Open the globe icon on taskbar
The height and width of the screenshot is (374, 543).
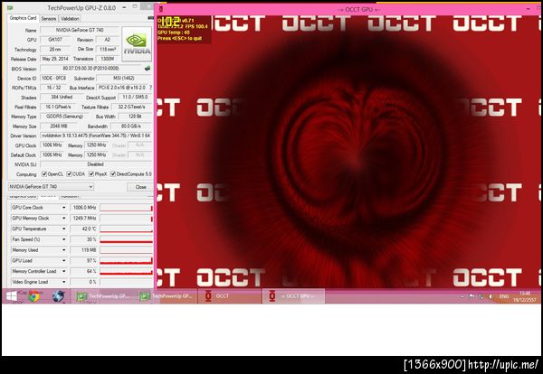click(58, 296)
